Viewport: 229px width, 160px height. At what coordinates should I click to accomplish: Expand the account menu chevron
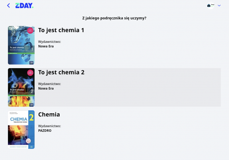tap(219, 5)
